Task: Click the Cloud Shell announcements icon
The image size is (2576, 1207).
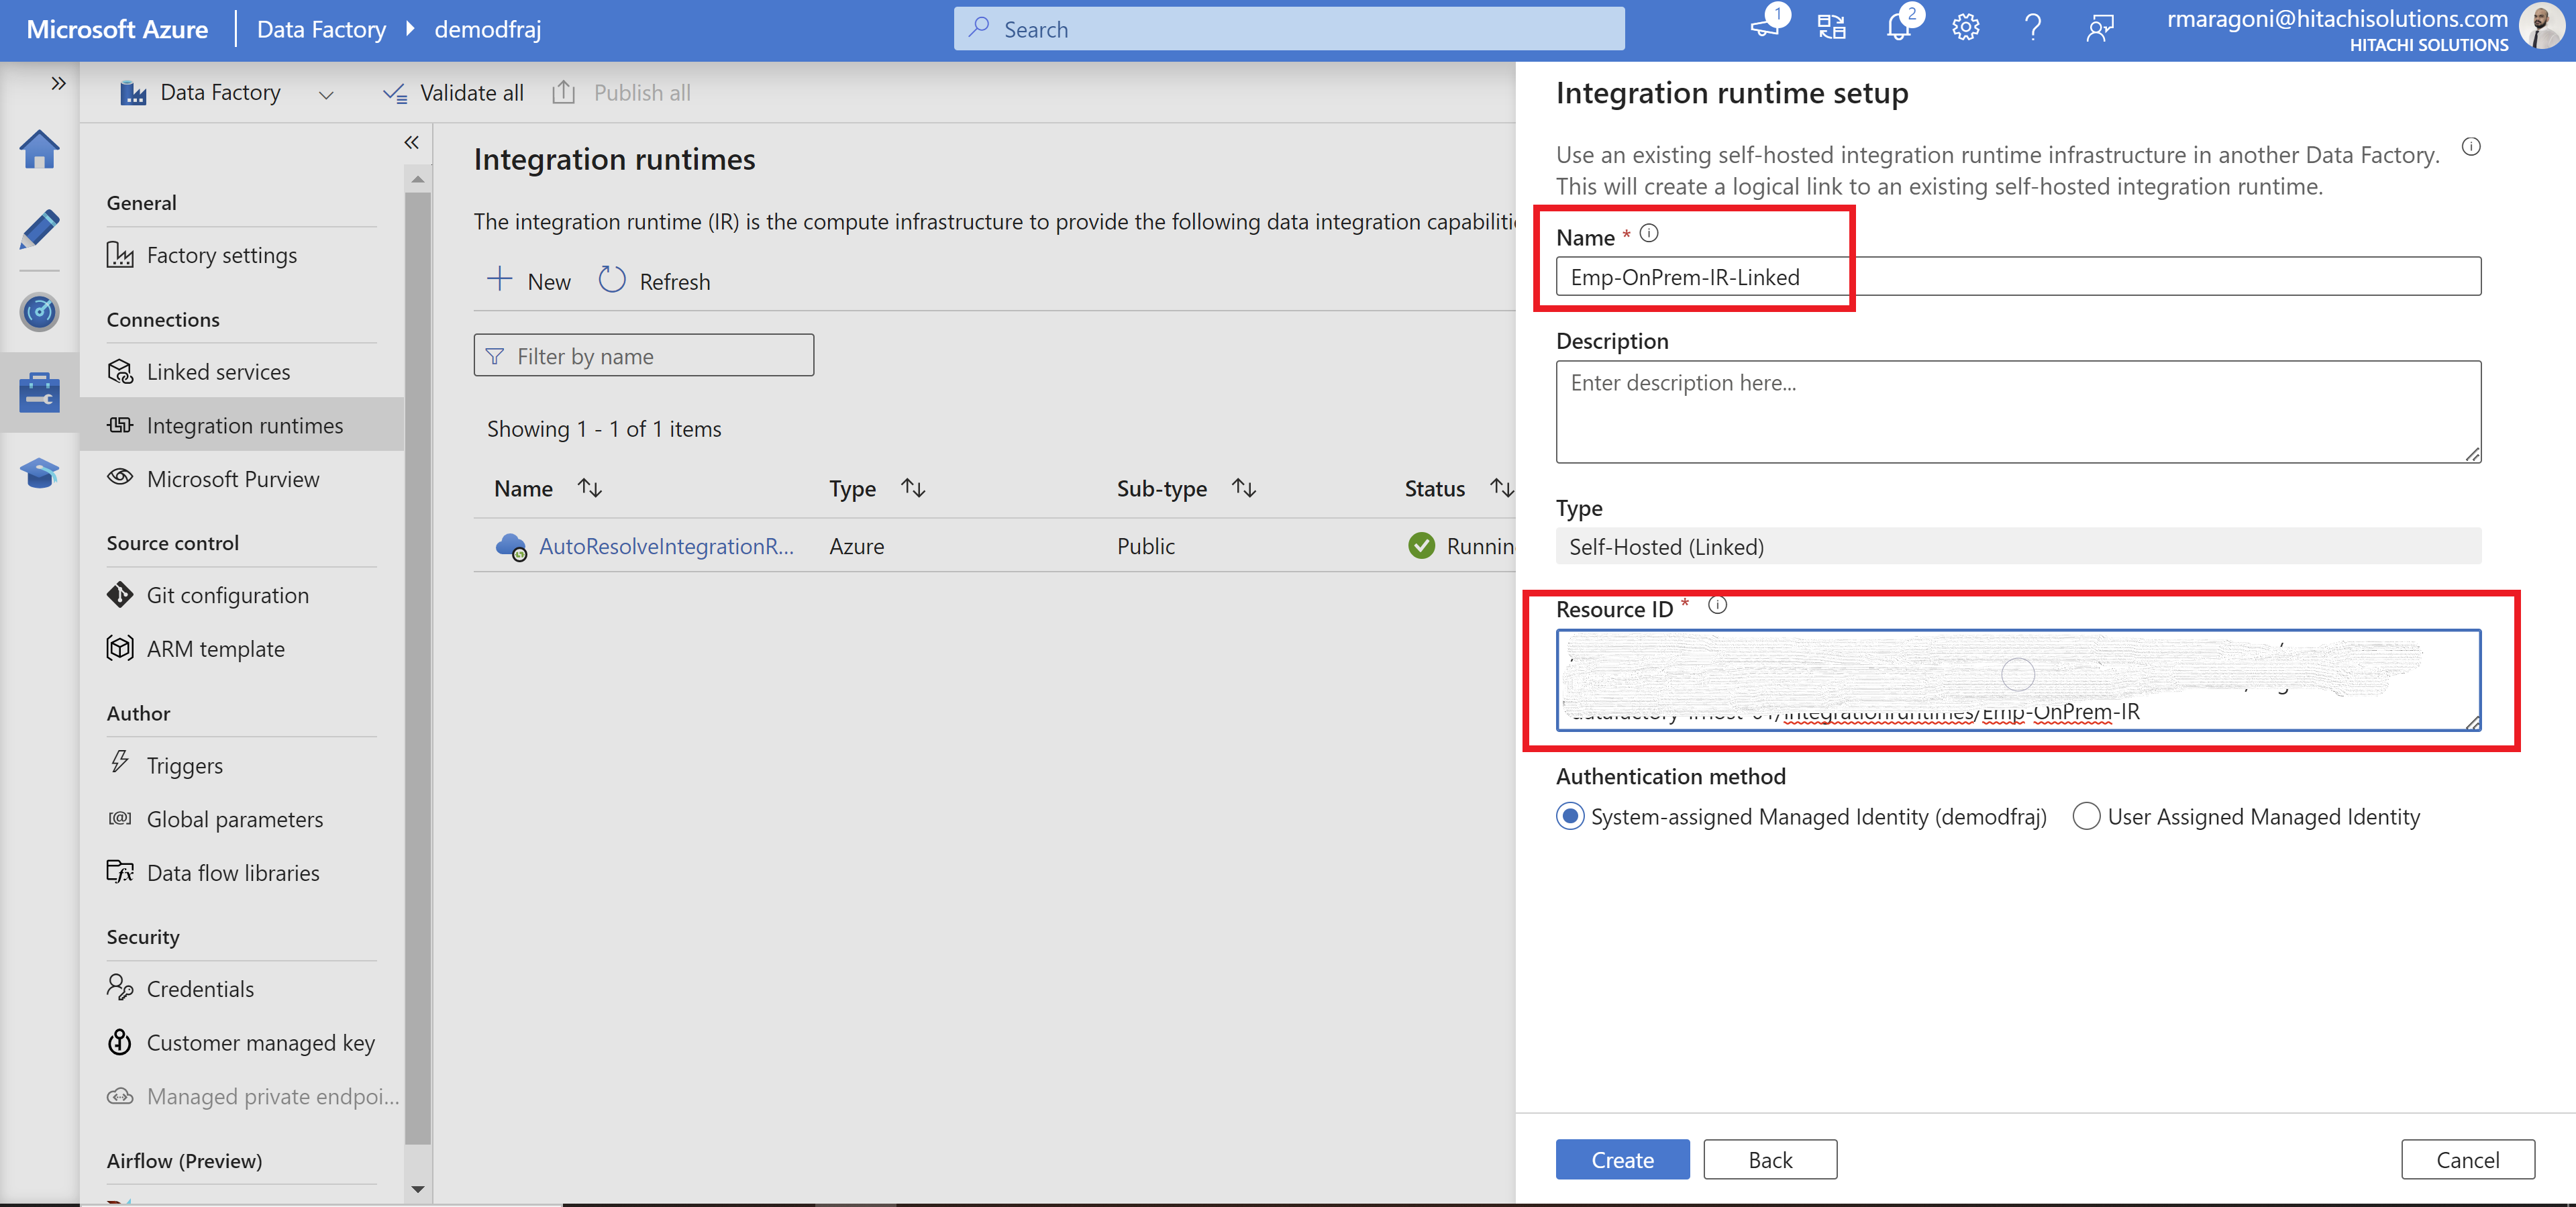Action: [1766, 28]
